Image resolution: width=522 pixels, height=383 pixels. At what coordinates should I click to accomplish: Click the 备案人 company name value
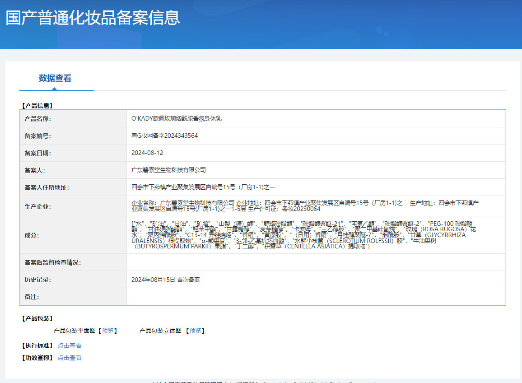pos(168,170)
